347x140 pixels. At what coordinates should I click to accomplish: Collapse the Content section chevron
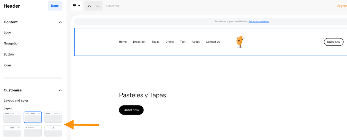coord(60,22)
